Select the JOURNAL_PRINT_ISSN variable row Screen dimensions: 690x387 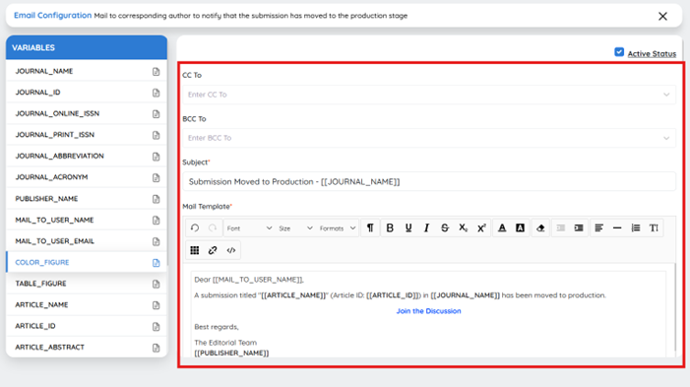[87, 135]
